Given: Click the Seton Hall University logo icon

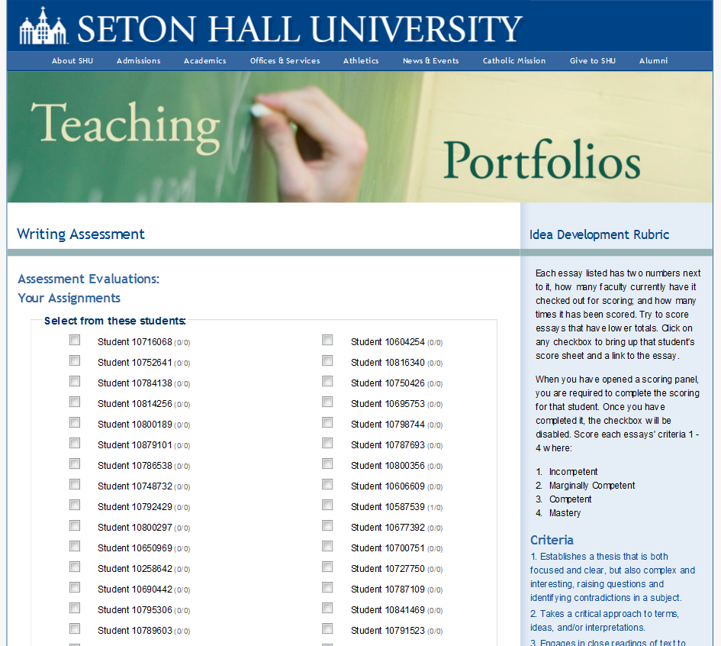Looking at the screenshot, I should (x=43, y=26).
